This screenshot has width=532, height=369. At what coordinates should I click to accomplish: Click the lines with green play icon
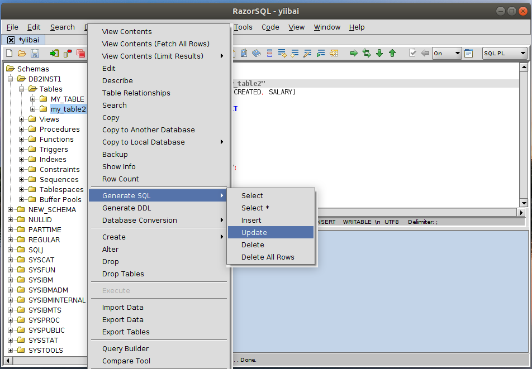coord(321,53)
